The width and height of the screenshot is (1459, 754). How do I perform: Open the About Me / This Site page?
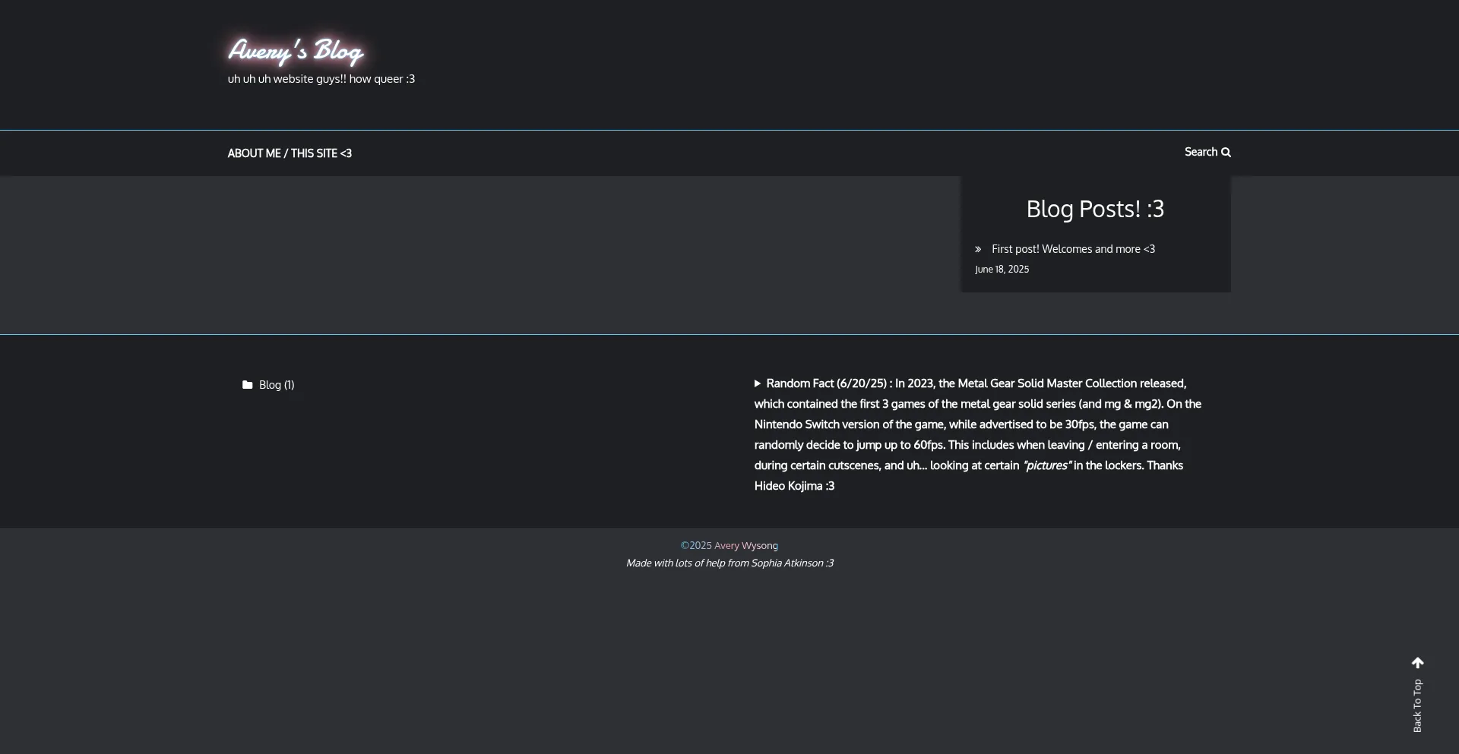click(290, 153)
